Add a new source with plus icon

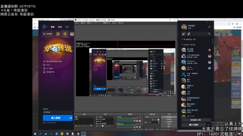click(x=97, y=126)
